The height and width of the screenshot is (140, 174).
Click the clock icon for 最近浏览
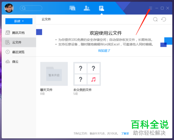8,52
